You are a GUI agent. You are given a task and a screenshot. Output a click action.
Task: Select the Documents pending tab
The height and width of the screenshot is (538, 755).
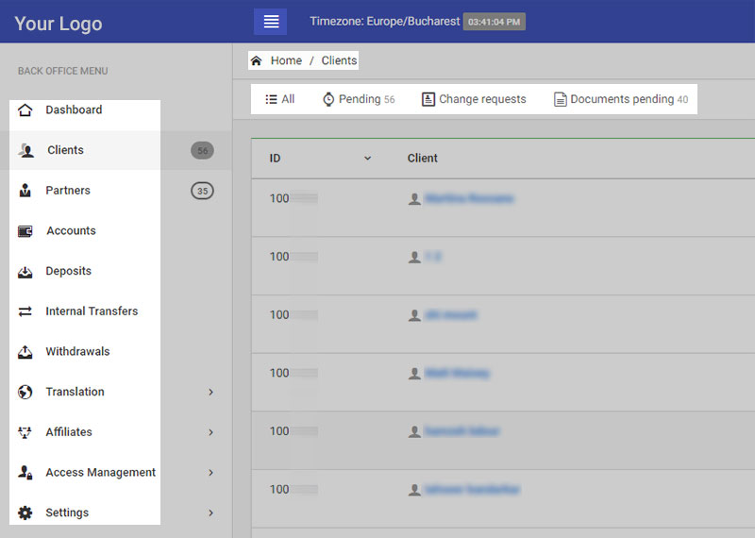click(621, 99)
